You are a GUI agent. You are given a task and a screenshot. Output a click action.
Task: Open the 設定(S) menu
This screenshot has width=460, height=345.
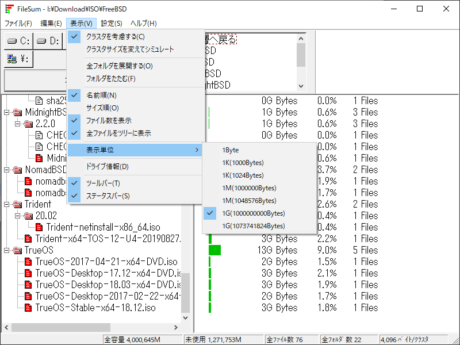pos(112,24)
